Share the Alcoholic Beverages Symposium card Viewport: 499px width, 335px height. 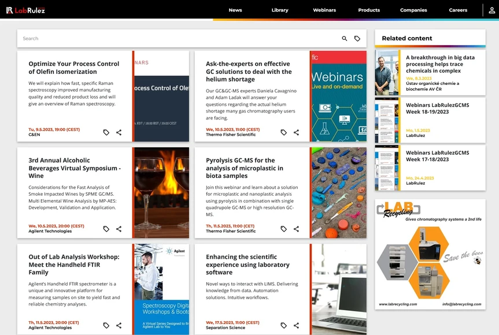(x=119, y=229)
